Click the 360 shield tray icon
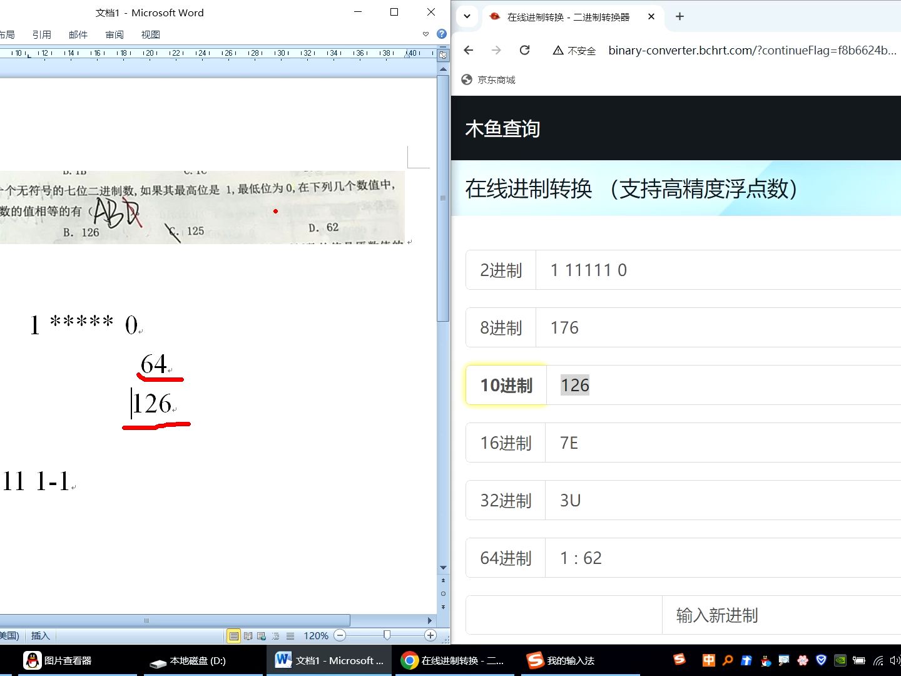The image size is (901, 676). 822,660
